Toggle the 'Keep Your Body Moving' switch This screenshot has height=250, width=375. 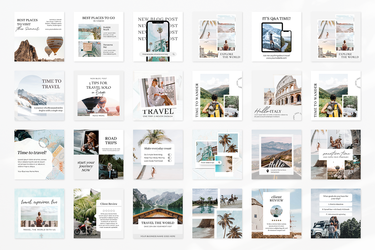point(170,158)
